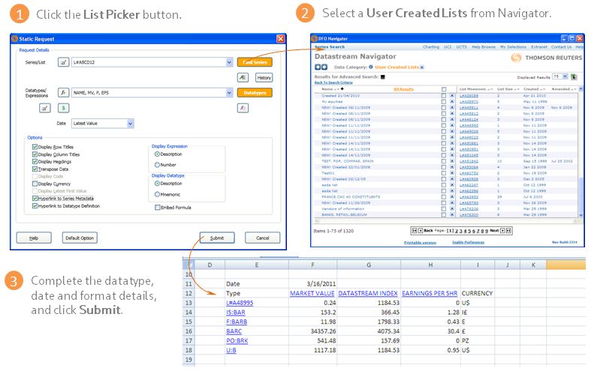Viewport: 591px width, 371px height.
Task: Open Contact Us in Navigator menu
Action: point(561,47)
